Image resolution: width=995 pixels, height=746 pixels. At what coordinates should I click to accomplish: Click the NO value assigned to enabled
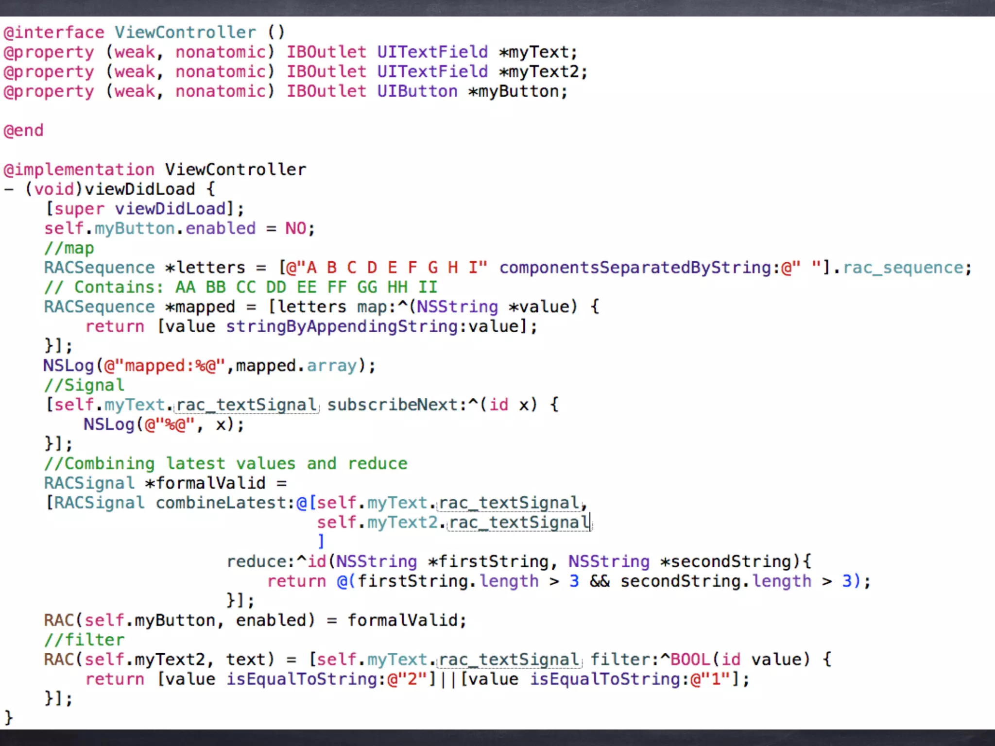coord(295,229)
